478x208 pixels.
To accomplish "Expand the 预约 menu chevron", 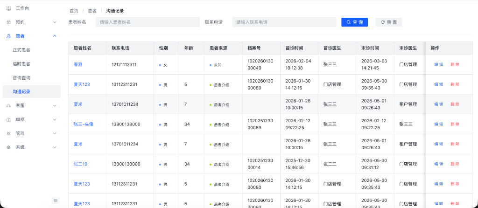I will coord(55,22).
